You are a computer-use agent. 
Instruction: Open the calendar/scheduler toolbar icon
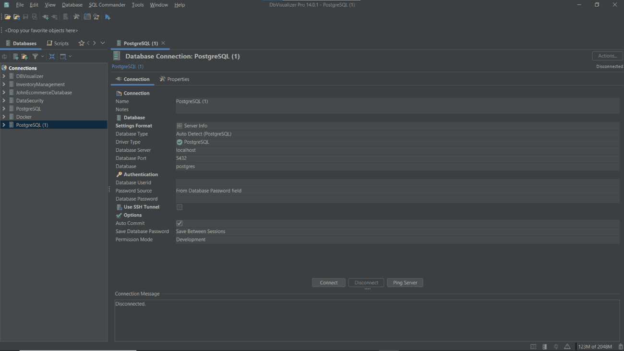click(x=87, y=17)
